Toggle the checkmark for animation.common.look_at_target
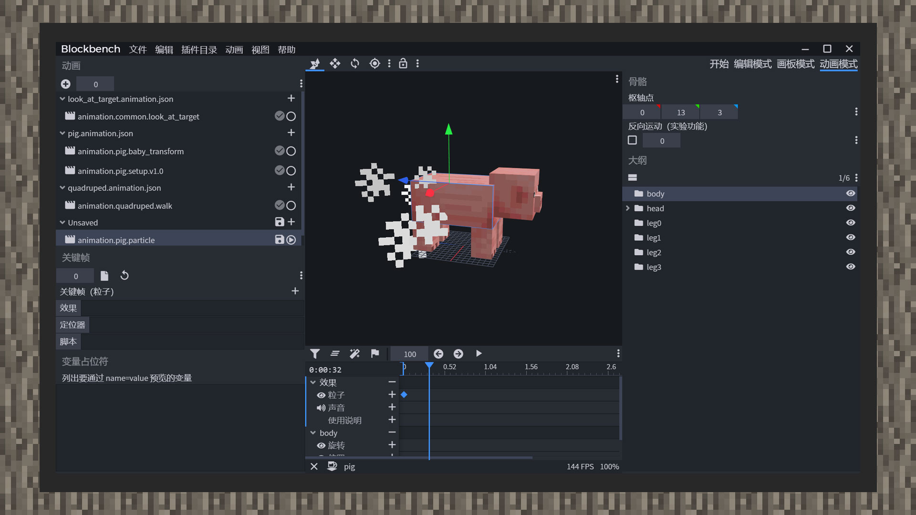The image size is (916, 515). pos(280,116)
